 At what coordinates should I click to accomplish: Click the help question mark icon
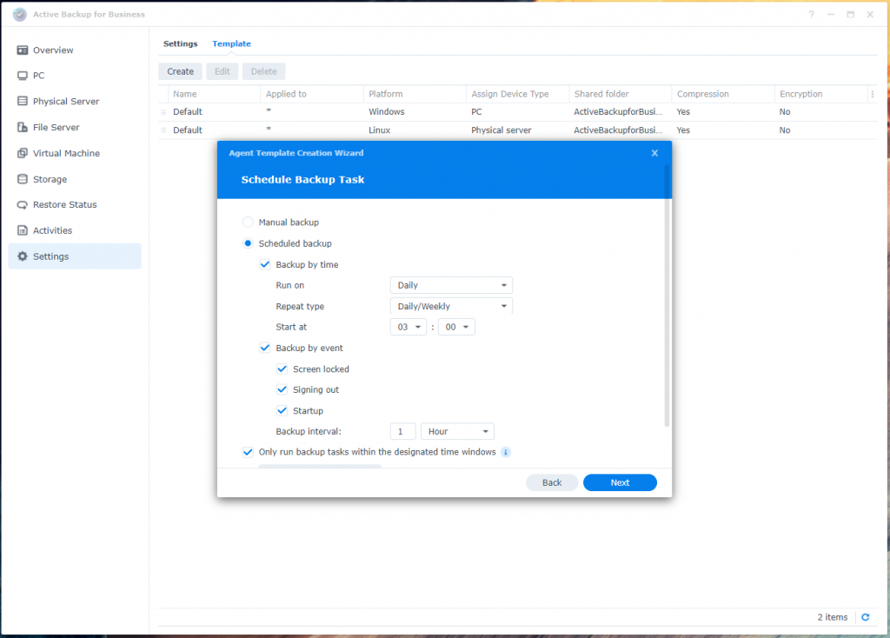(811, 14)
